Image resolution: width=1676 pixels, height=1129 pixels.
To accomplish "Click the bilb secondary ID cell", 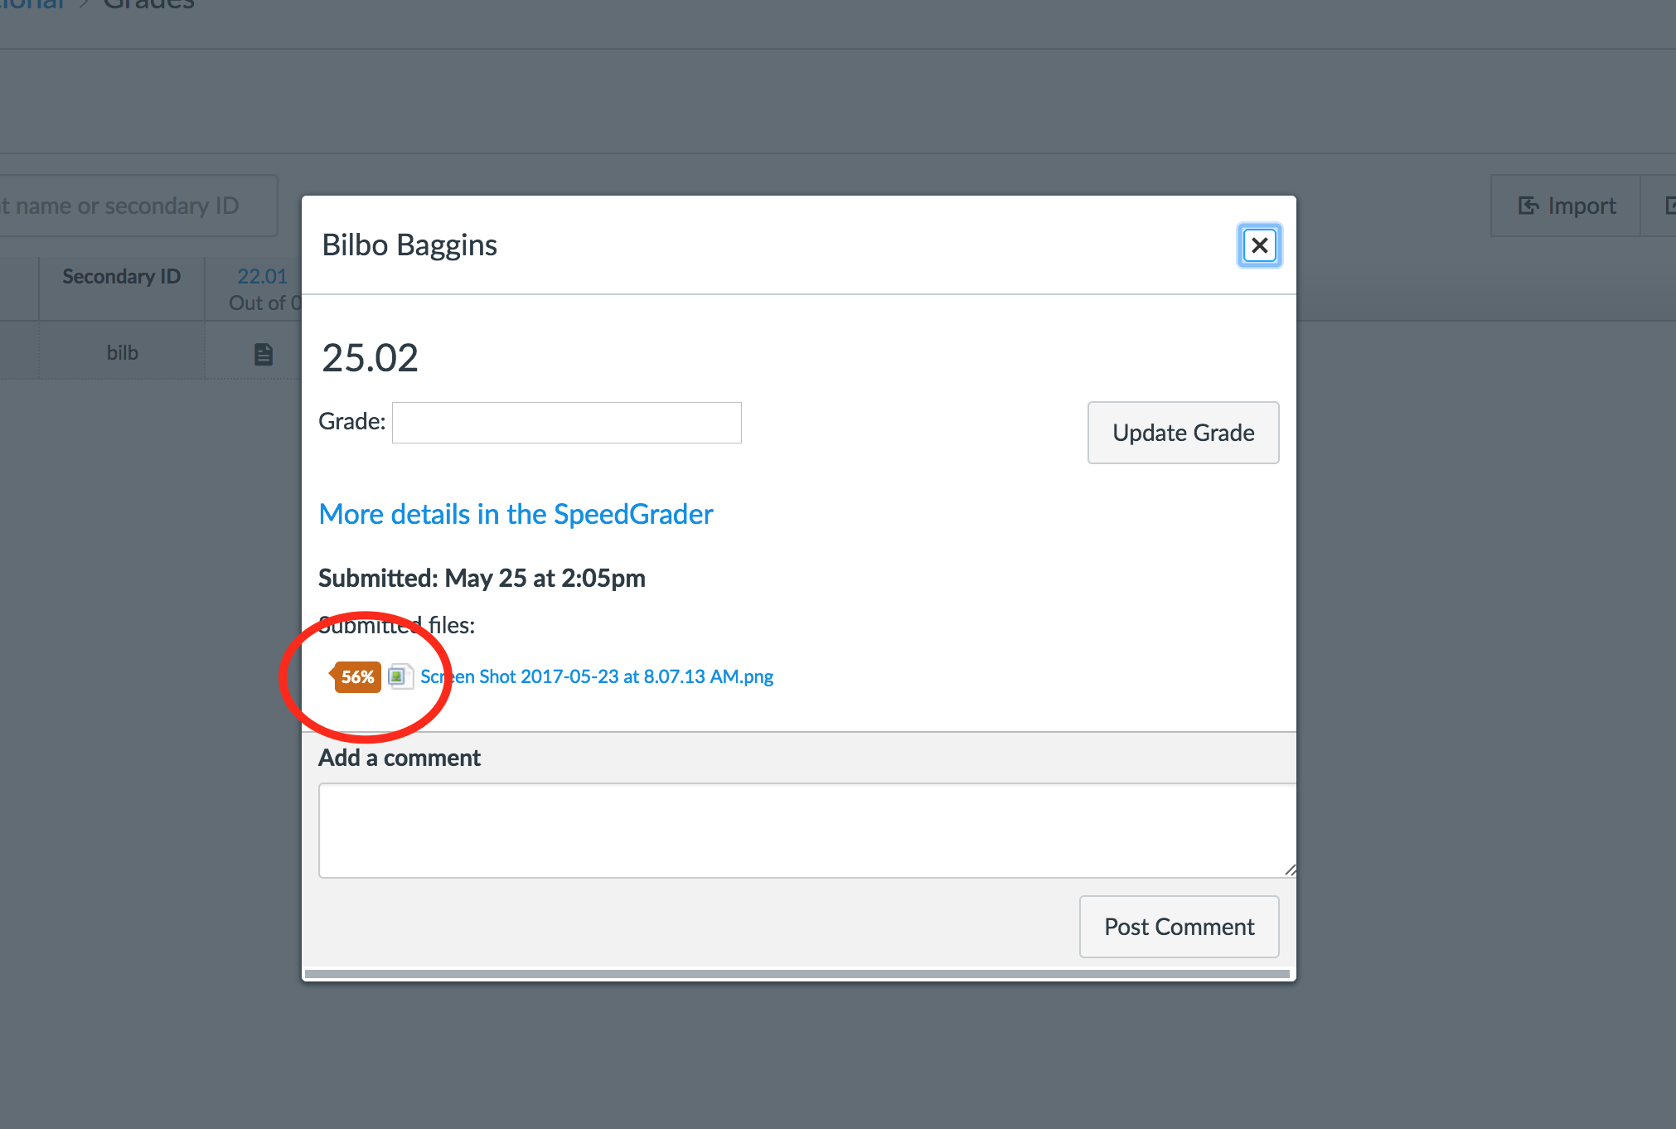I will point(122,353).
